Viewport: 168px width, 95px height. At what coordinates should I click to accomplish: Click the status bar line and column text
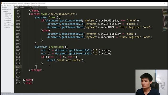click(x=9, y=94)
